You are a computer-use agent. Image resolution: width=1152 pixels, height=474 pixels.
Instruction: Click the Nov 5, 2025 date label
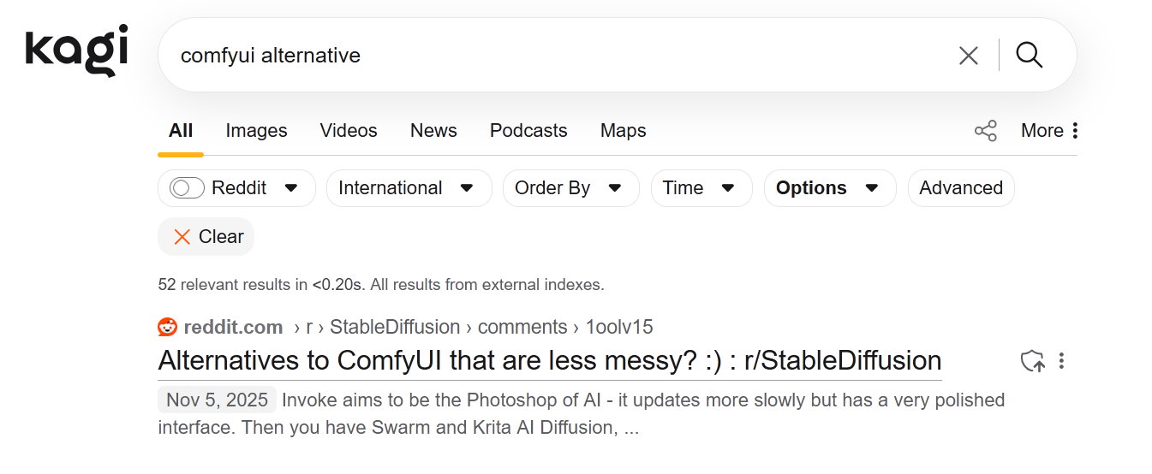(217, 400)
